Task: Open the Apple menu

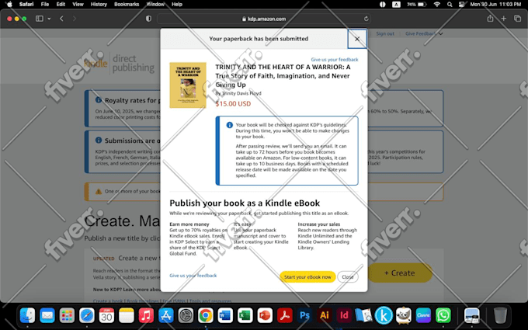Action: [9, 5]
